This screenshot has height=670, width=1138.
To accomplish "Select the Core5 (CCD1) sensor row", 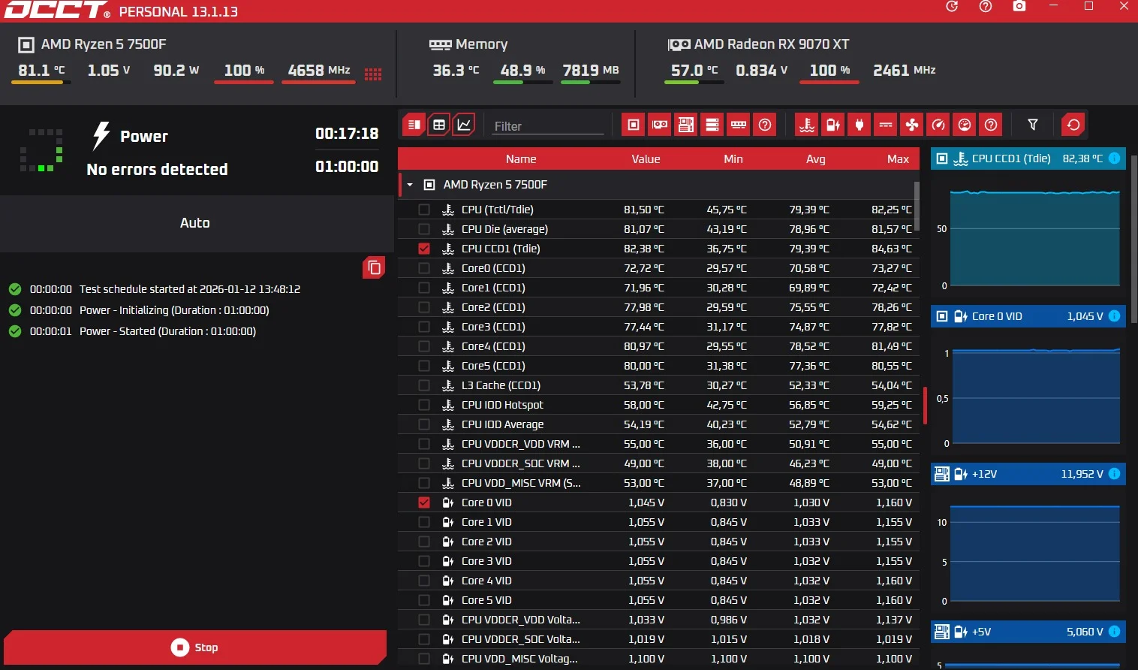I will tap(658, 366).
